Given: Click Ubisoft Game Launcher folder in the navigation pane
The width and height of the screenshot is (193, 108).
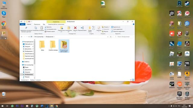Looking at the screenshot, I should click(x=28, y=54).
